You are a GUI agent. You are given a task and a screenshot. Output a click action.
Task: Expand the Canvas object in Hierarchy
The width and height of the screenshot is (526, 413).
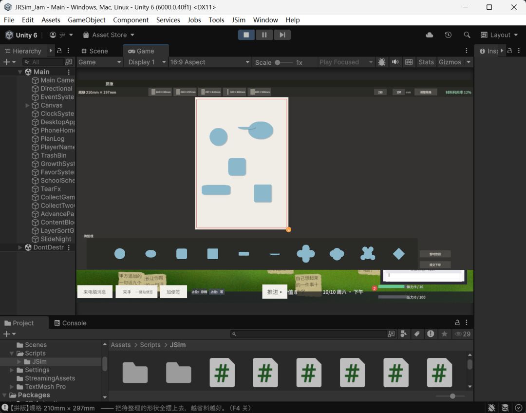point(27,105)
